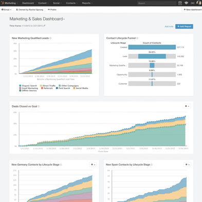Show info icon for Contact Lifecycle Funnel
202x202 pixels.
tap(137, 38)
